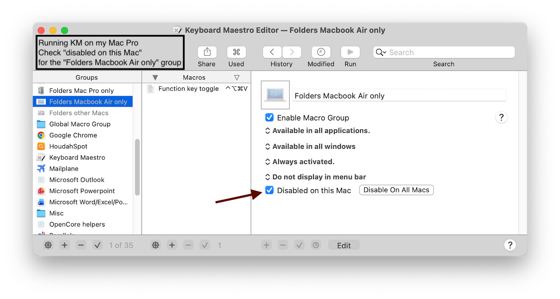Click into the Search field
This screenshot has height=299, width=560.
coord(449,52)
